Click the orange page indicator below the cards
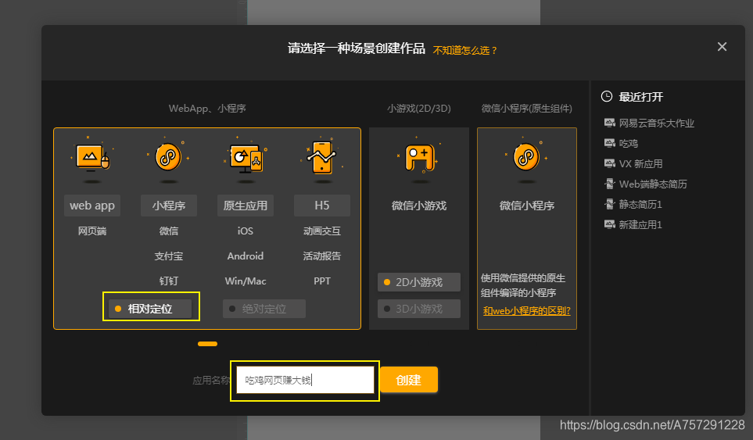753x440 pixels. [x=207, y=344]
